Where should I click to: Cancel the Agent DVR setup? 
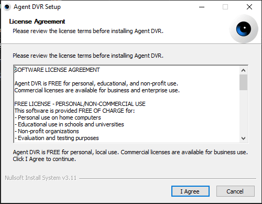click(x=235, y=191)
